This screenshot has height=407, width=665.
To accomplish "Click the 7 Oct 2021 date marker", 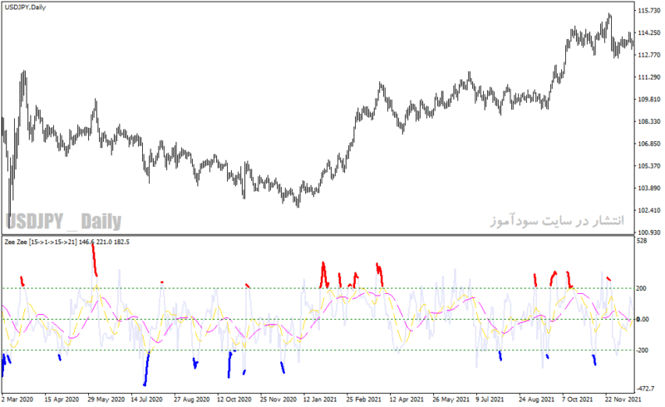I will [577, 400].
